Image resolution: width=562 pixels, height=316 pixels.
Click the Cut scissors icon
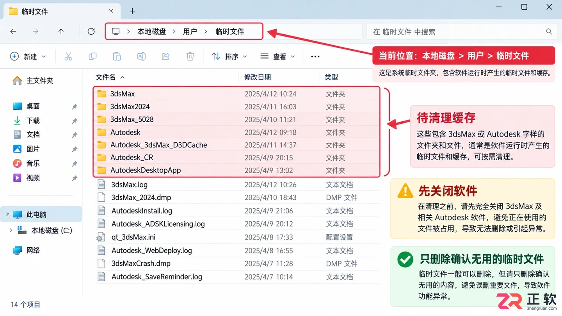coord(68,57)
